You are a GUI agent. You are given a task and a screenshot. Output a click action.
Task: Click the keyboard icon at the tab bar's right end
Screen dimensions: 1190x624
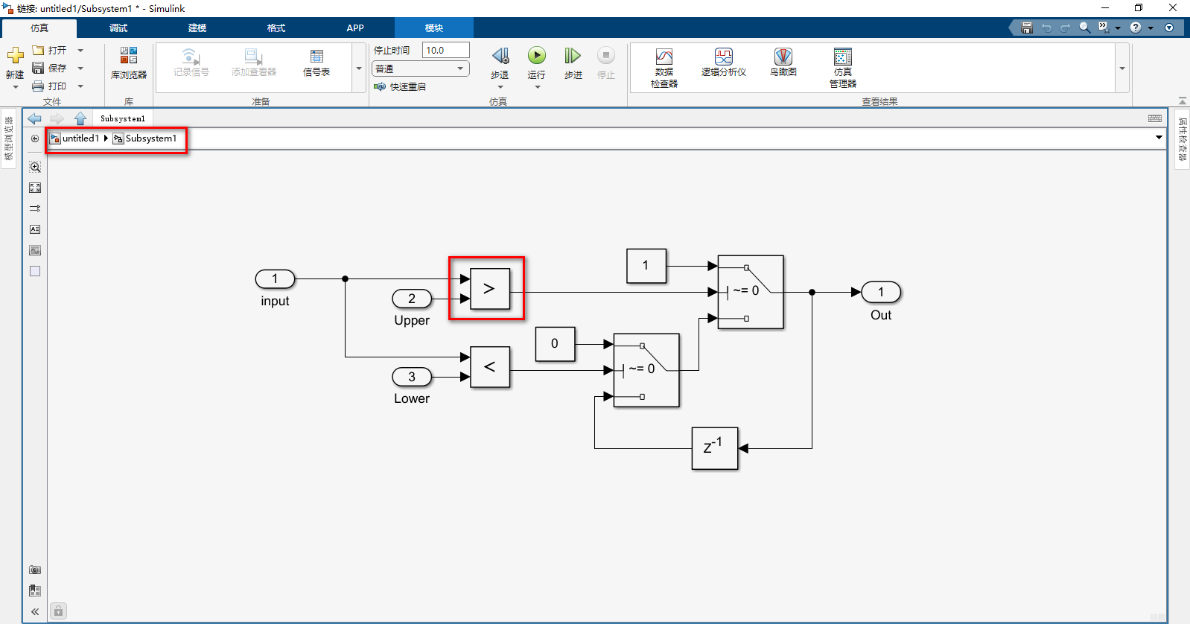tap(1155, 118)
